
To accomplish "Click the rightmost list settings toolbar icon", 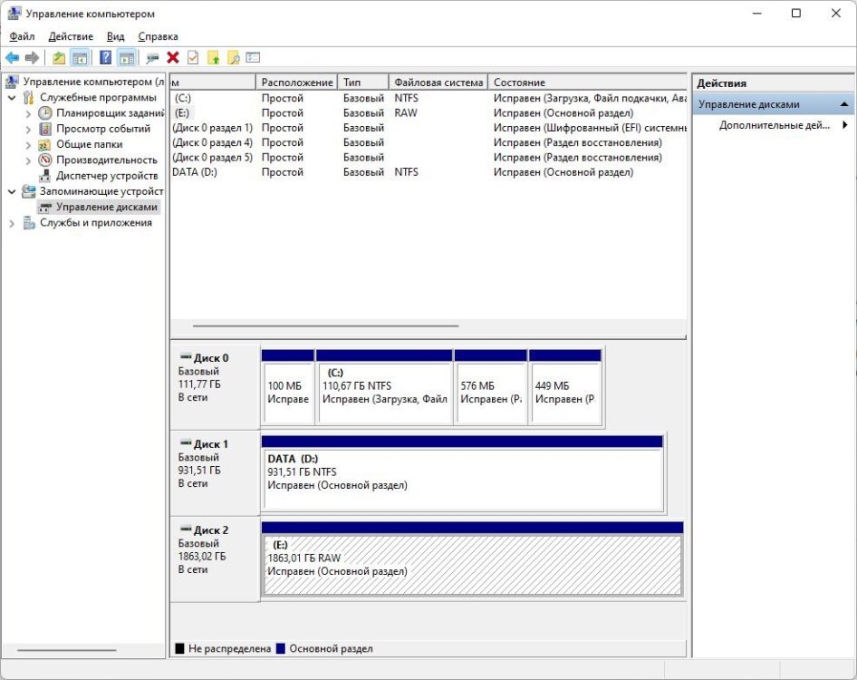I will (253, 58).
